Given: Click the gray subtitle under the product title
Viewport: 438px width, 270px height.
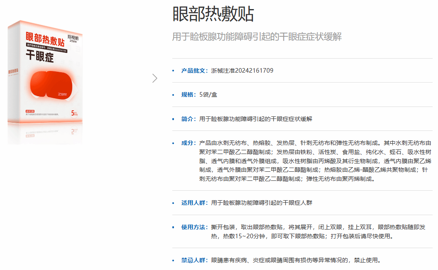Looking at the screenshot, I should point(257,37).
